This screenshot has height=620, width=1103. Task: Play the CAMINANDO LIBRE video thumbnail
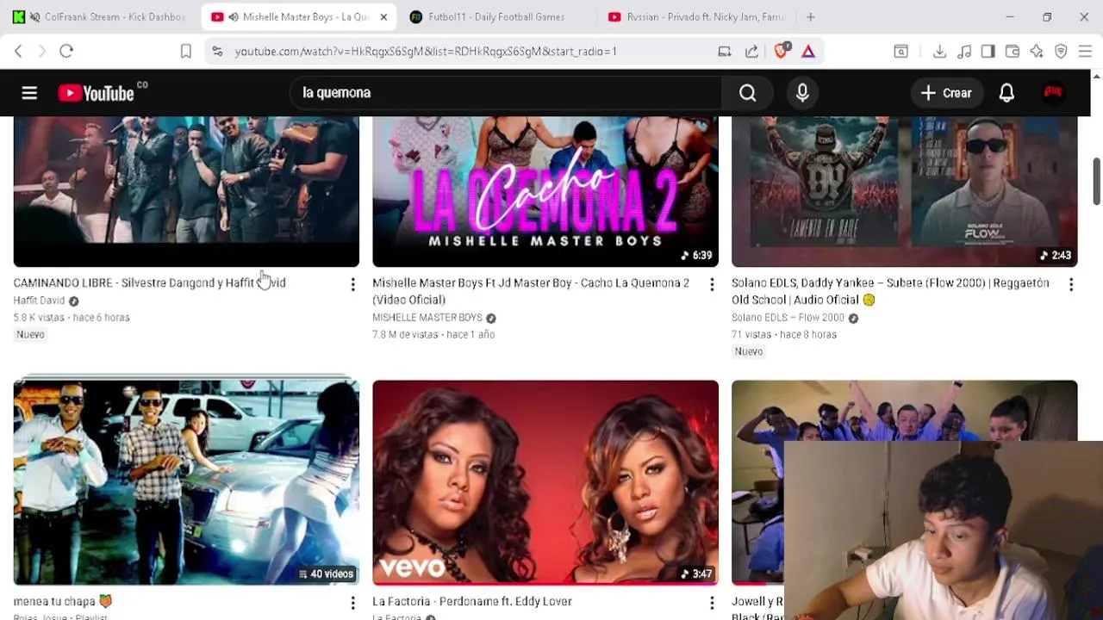pyautogui.click(x=186, y=191)
